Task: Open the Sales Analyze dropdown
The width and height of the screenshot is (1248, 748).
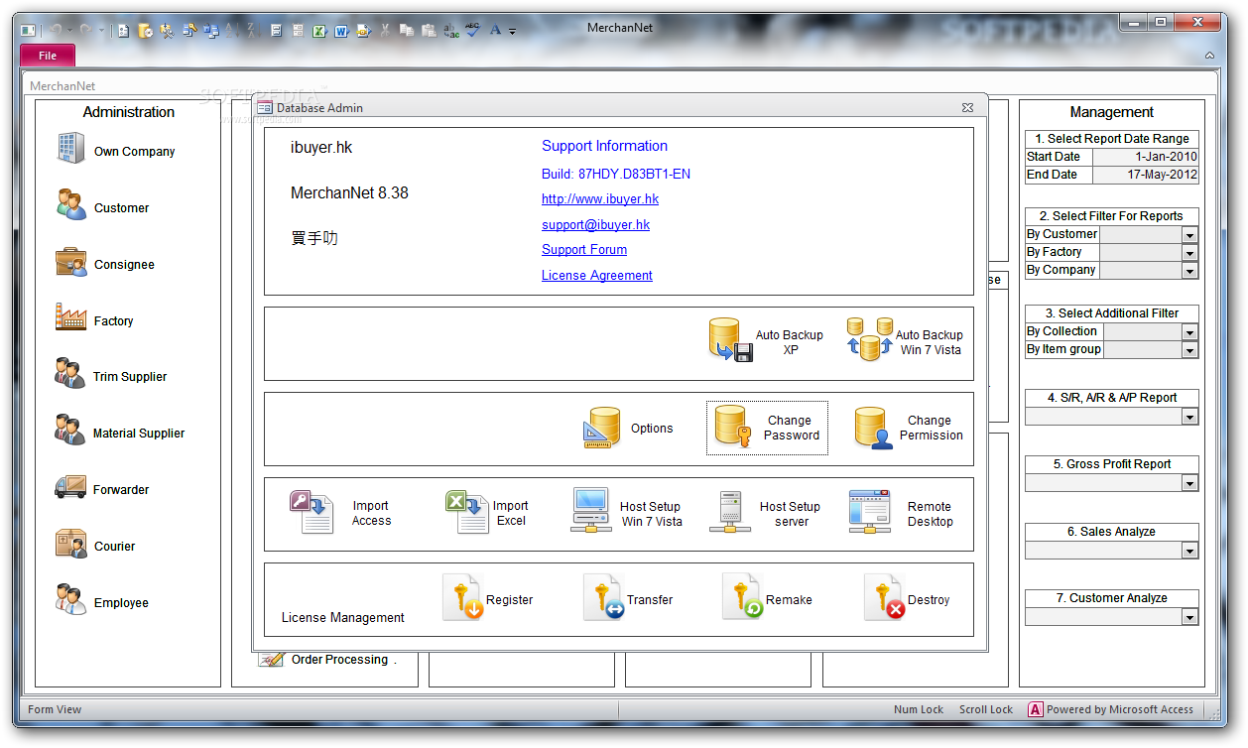Action: [x=1190, y=551]
